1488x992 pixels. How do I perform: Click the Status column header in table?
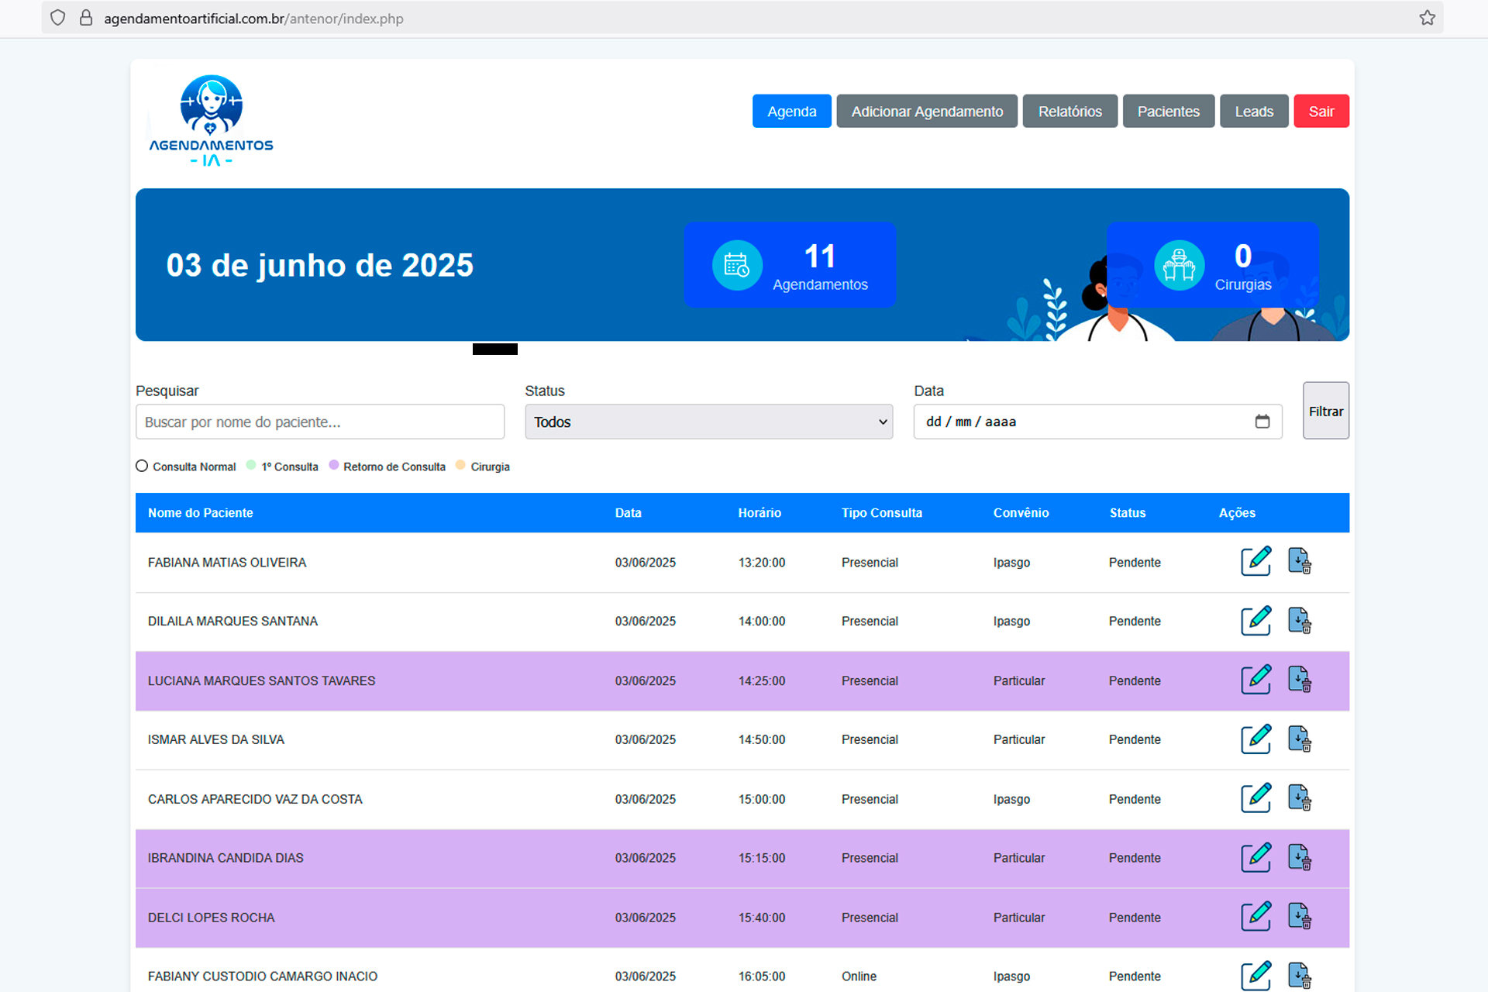tap(1127, 513)
